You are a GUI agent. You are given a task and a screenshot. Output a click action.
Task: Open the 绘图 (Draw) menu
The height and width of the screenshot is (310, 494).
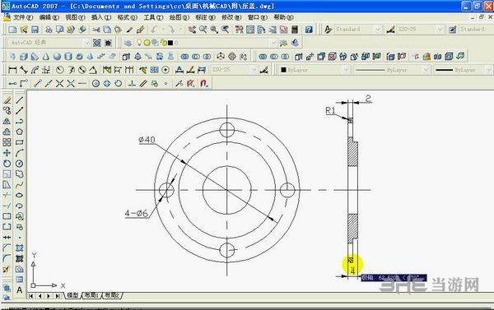pos(179,17)
